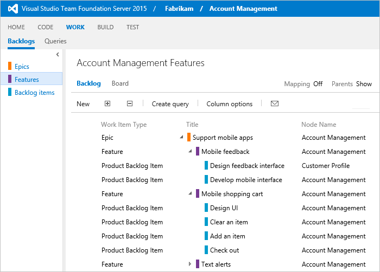Open the Queries tab
This screenshot has width=380, height=272.
click(55, 41)
